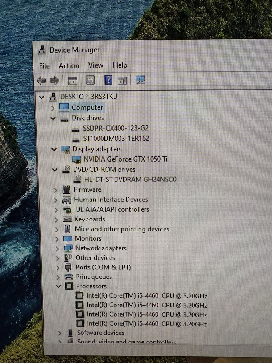Select the Computer tree label
The height and width of the screenshot is (363, 272).
point(87,107)
